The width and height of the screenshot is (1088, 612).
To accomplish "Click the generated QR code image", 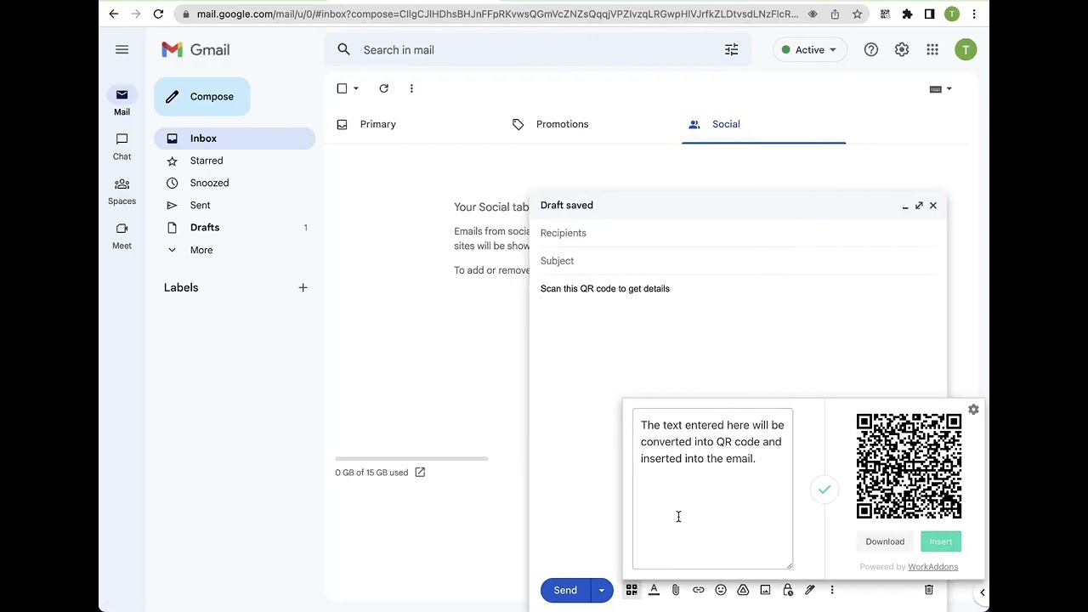I will pos(909,466).
